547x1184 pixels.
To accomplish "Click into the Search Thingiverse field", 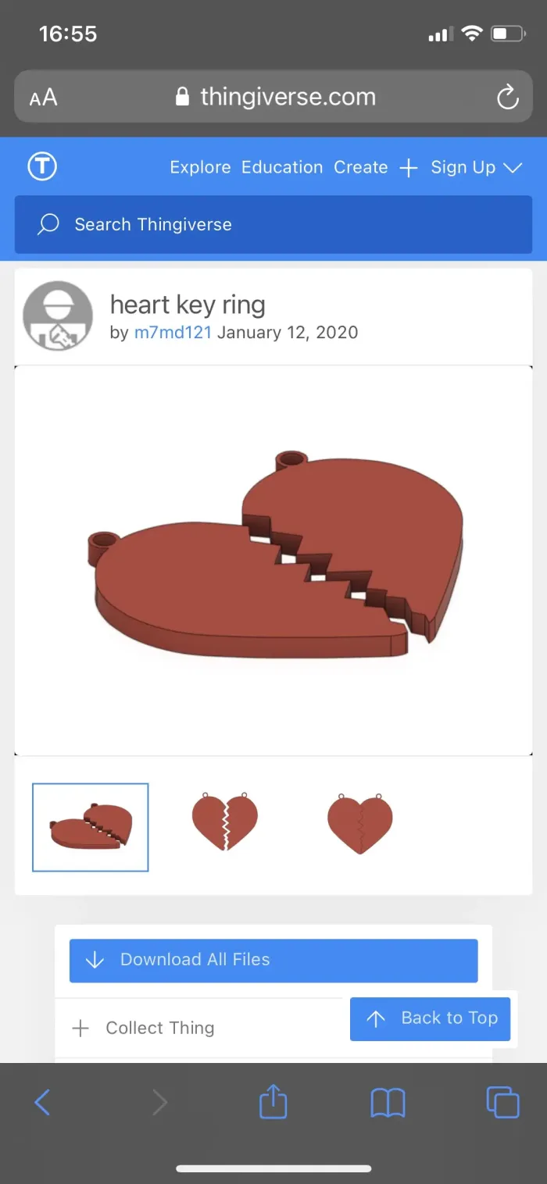I will (x=273, y=224).
